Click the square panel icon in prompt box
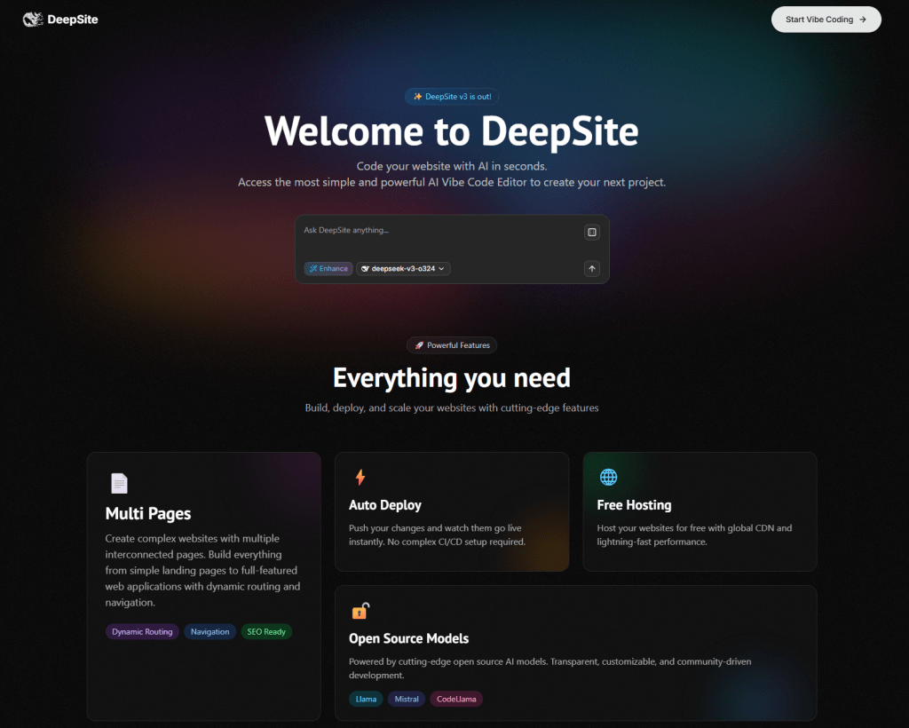 [592, 233]
